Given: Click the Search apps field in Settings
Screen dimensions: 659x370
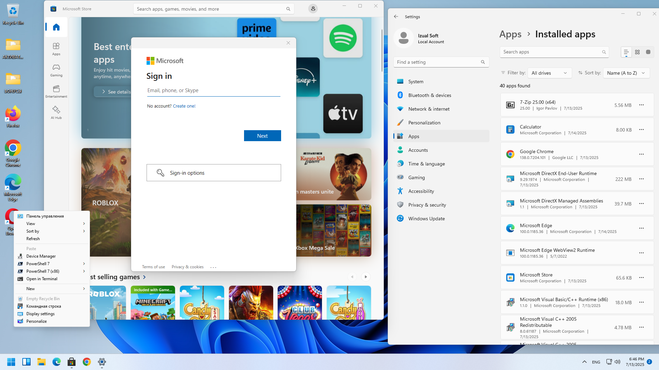Looking at the screenshot, I should (x=554, y=52).
